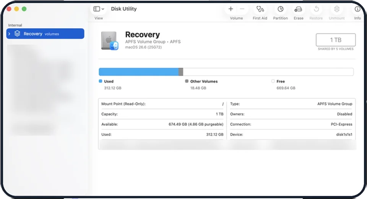Click the First Aid toolbar label
367x199 pixels.
point(260,18)
